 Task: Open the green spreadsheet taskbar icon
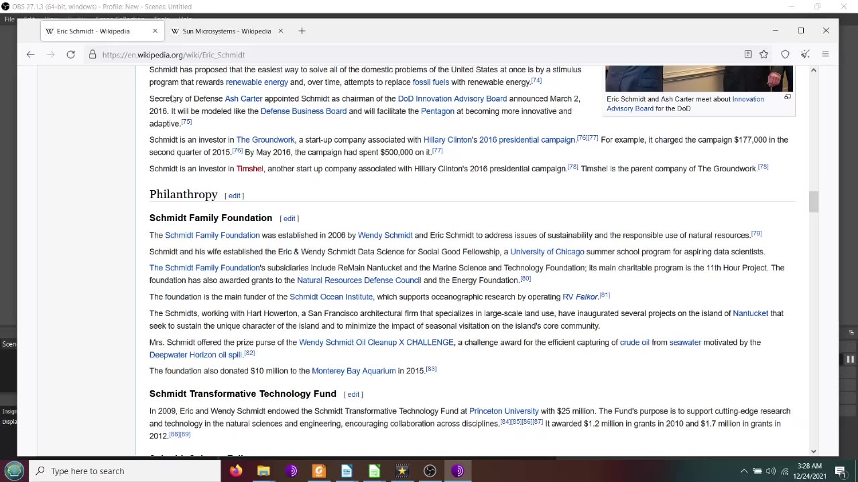tap(374, 471)
